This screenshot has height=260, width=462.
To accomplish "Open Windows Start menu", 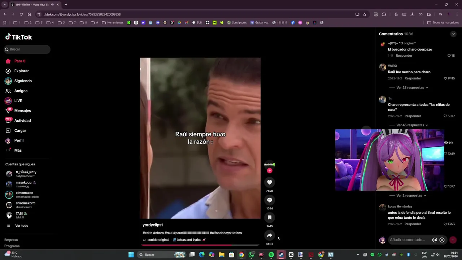I will 131,255.
